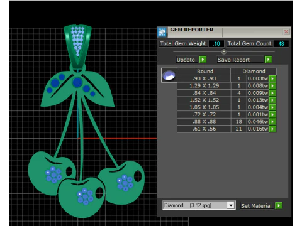Select the .72 X .72 size cell
The height and width of the screenshot is (226, 302).
[204, 114]
